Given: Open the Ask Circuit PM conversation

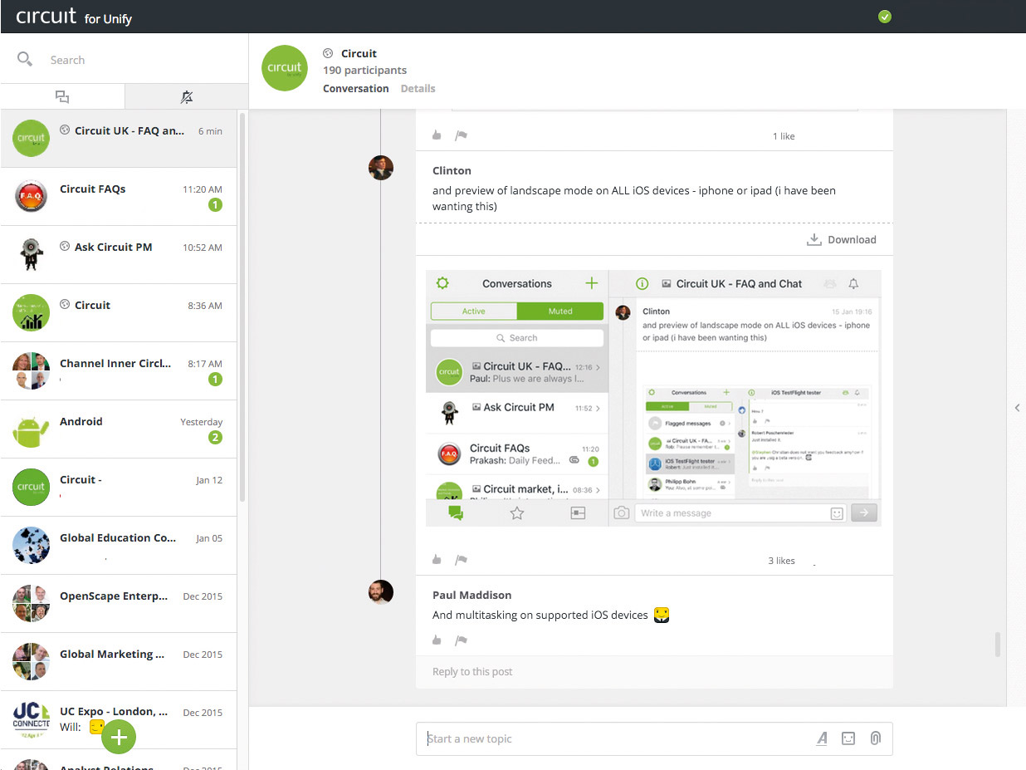Looking at the screenshot, I should click(119, 254).
